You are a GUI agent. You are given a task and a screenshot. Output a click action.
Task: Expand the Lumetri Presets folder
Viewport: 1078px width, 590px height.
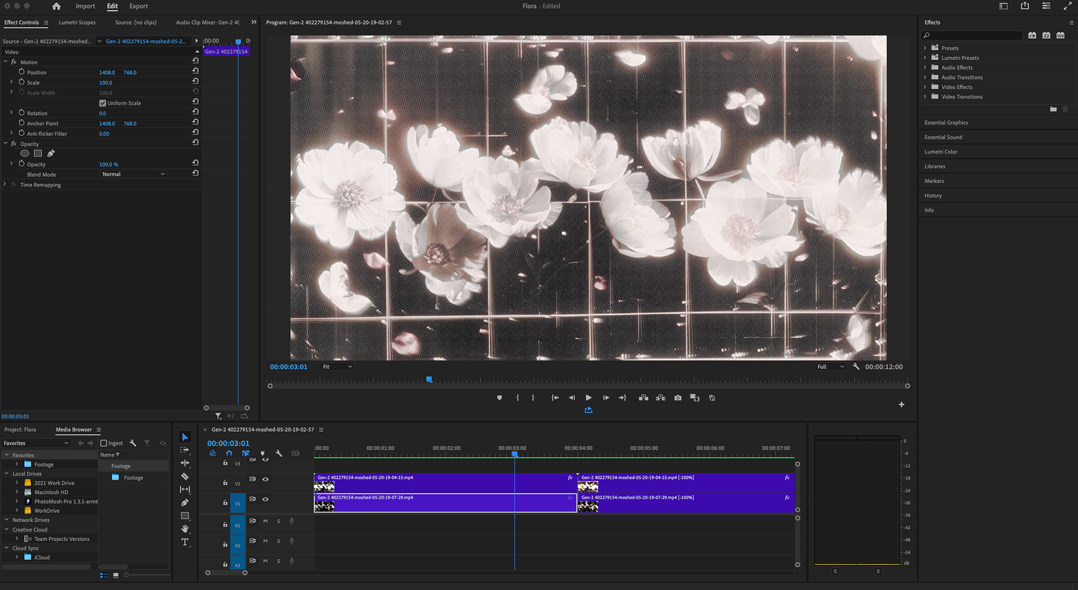click(925, 58)
